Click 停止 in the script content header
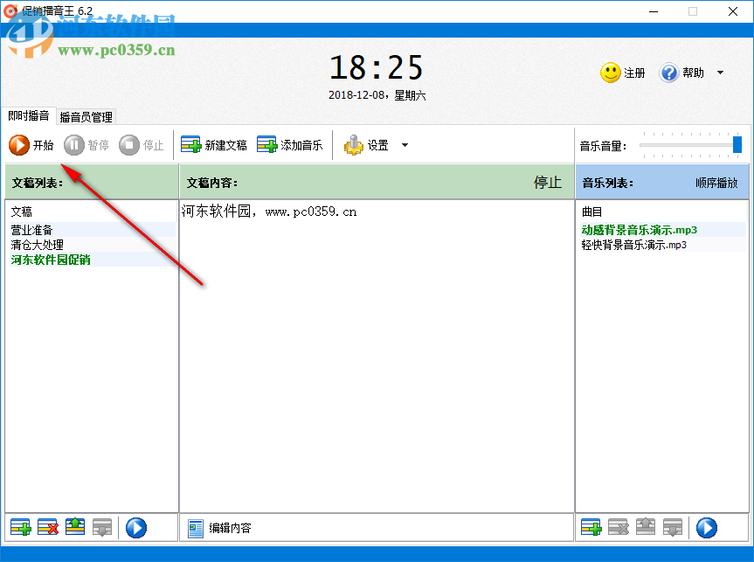The height and width of the screenshot is (562, 754). point(548,182)
